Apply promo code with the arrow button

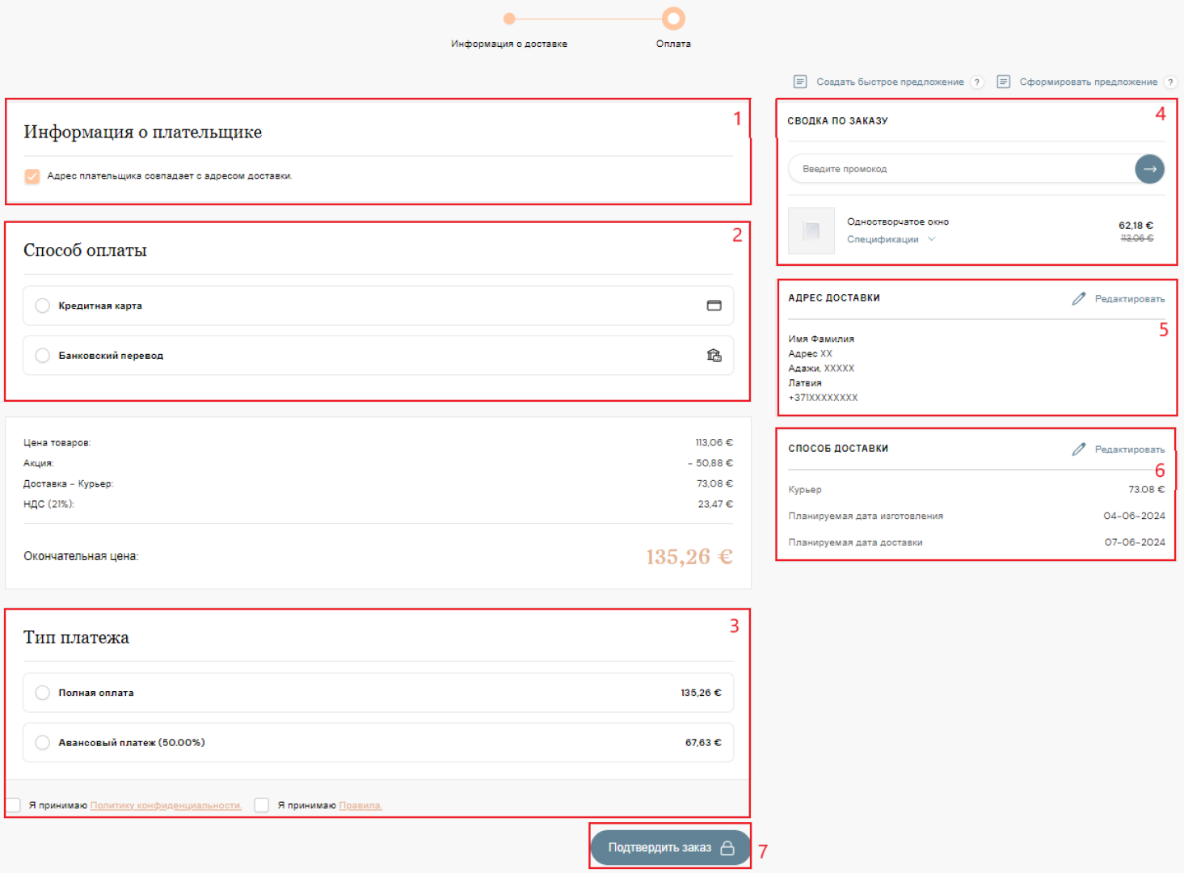point(1149,169)
